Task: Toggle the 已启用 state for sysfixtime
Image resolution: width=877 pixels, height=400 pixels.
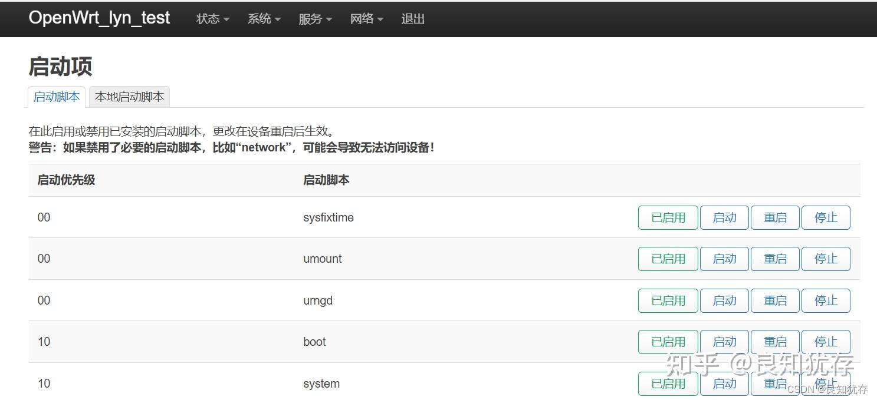Action: coord(667,217)
